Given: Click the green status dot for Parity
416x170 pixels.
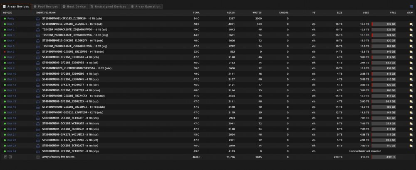Looking at the screenshot, I should [x=5, y=19].
